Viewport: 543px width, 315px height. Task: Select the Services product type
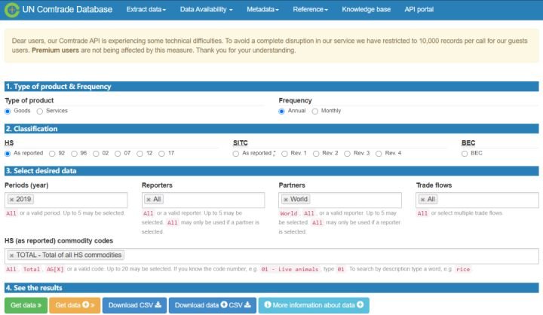(x=39, y=111)
